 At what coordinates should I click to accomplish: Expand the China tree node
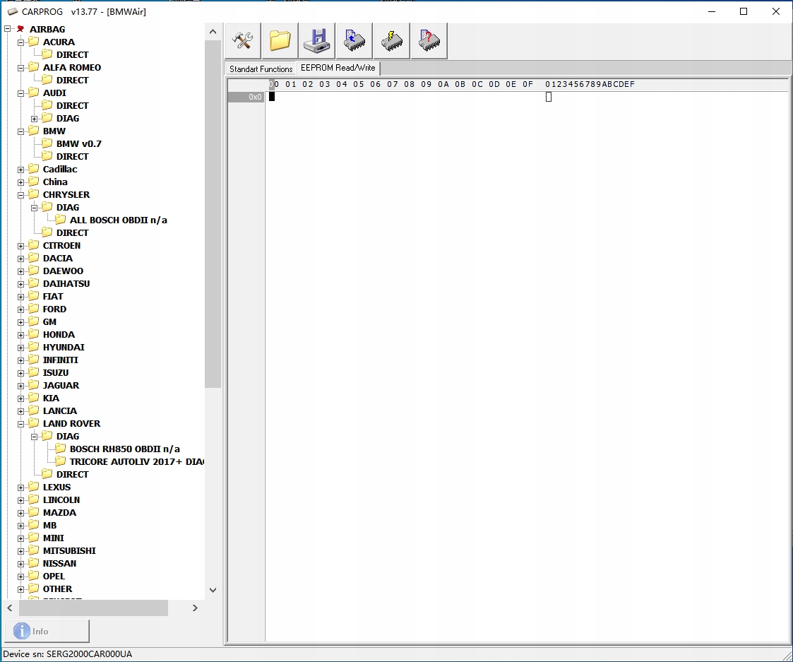[x=20, y=182]
